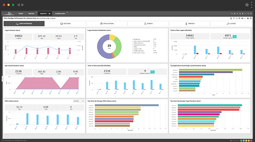This screenshot has height=142, width=255.
Task: Click the 29.51 Avg logon duration value
Action: [59, 36]
